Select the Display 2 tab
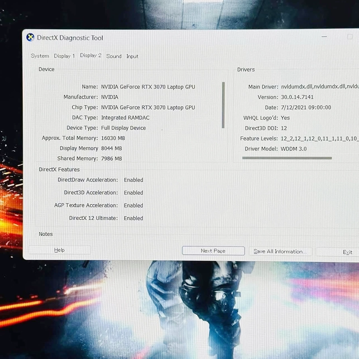The width and height of the screenshot is (359, 359). pos(91,55)
